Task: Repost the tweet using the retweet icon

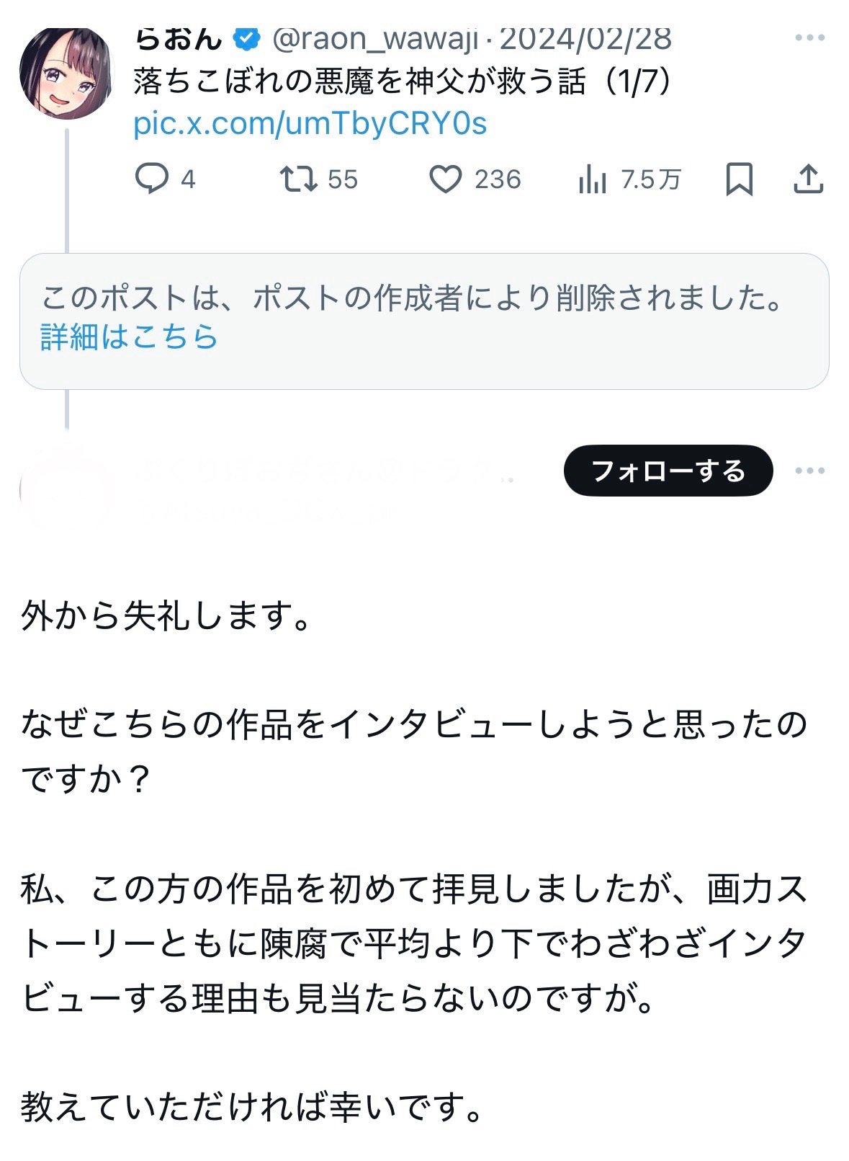Action: (x=299, y=179)
